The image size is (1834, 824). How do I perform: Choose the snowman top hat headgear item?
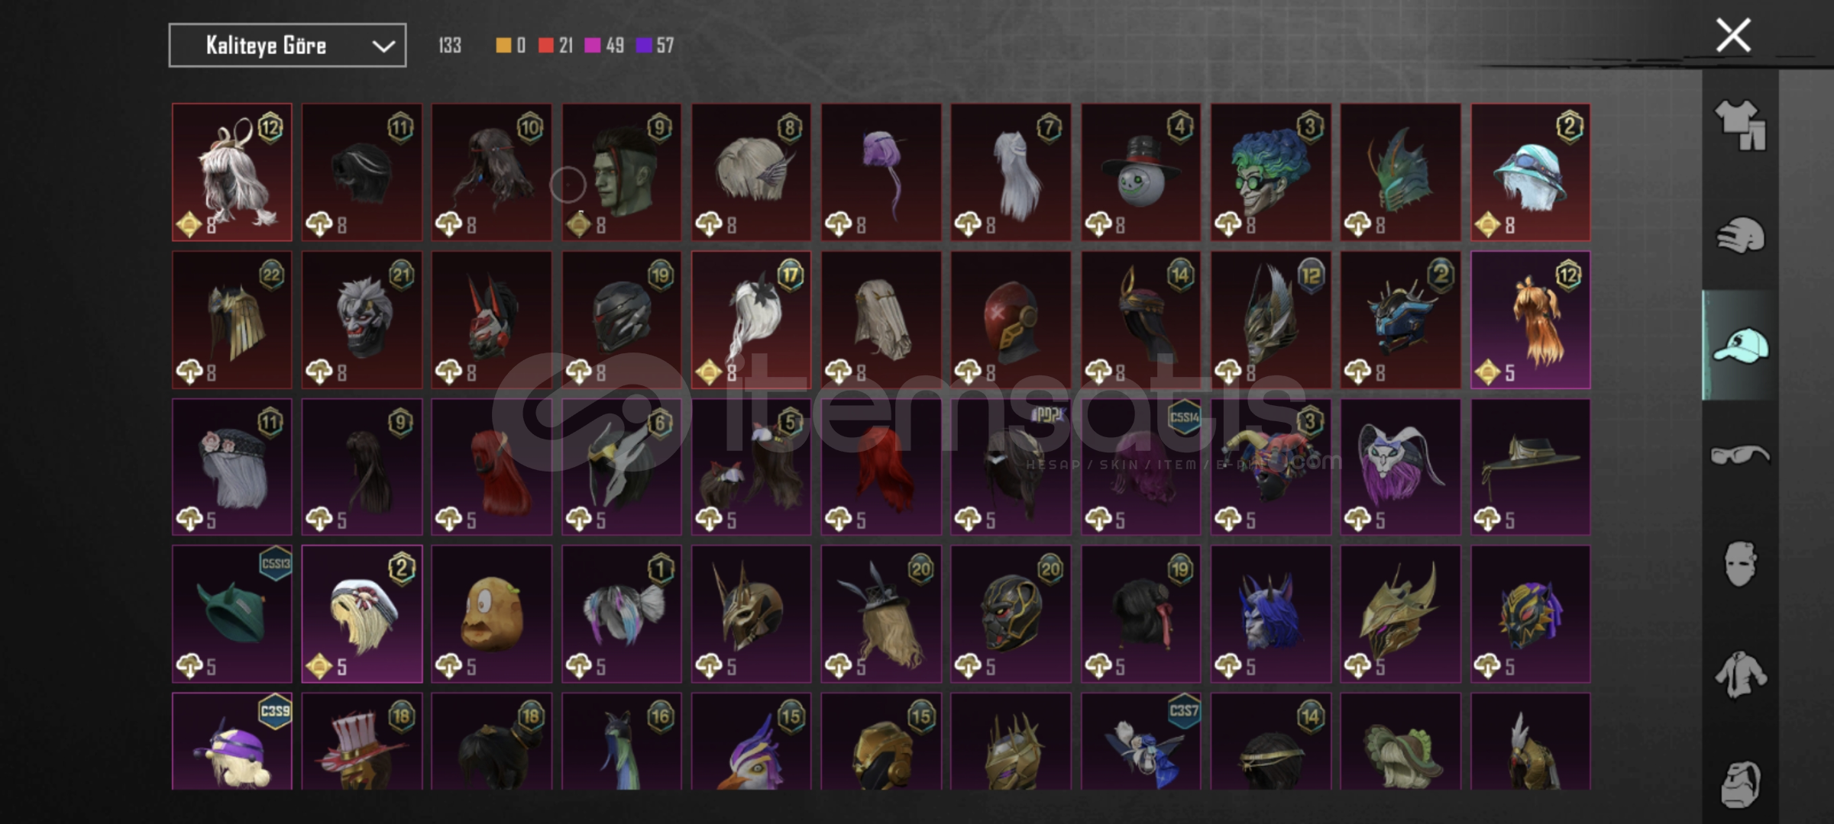coord(1140,172)
